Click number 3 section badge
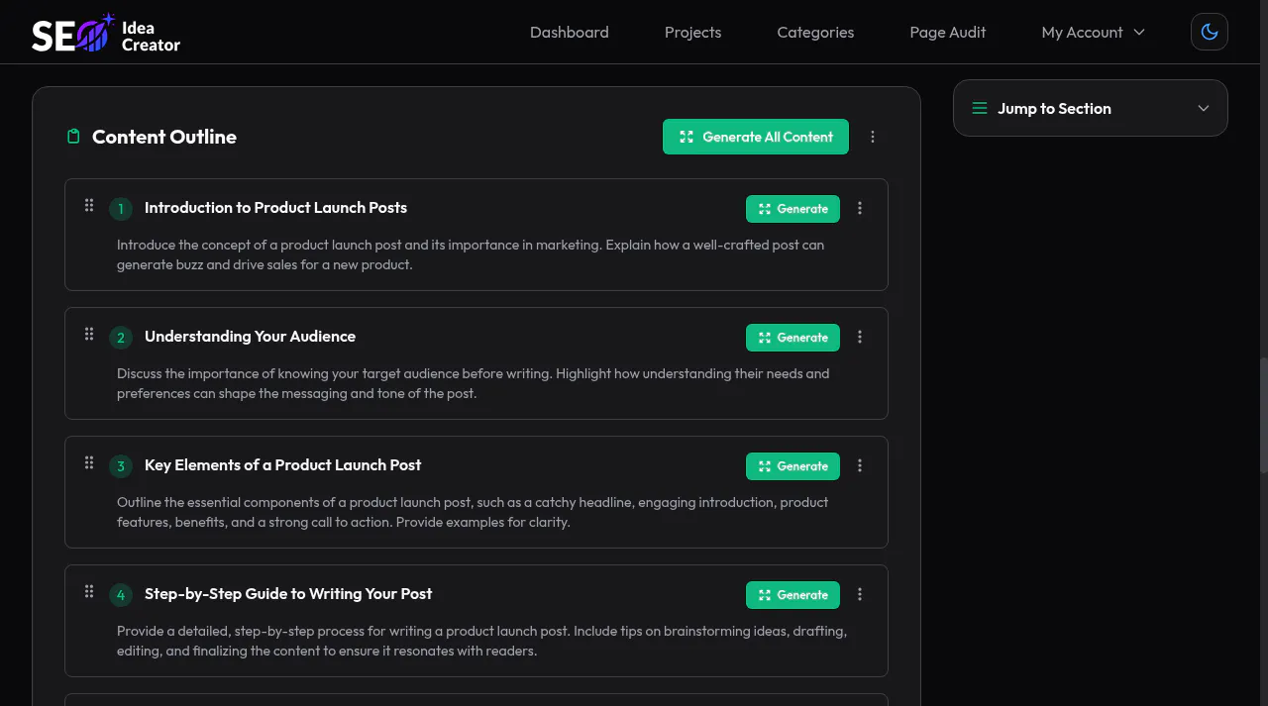 coord(121,466)
